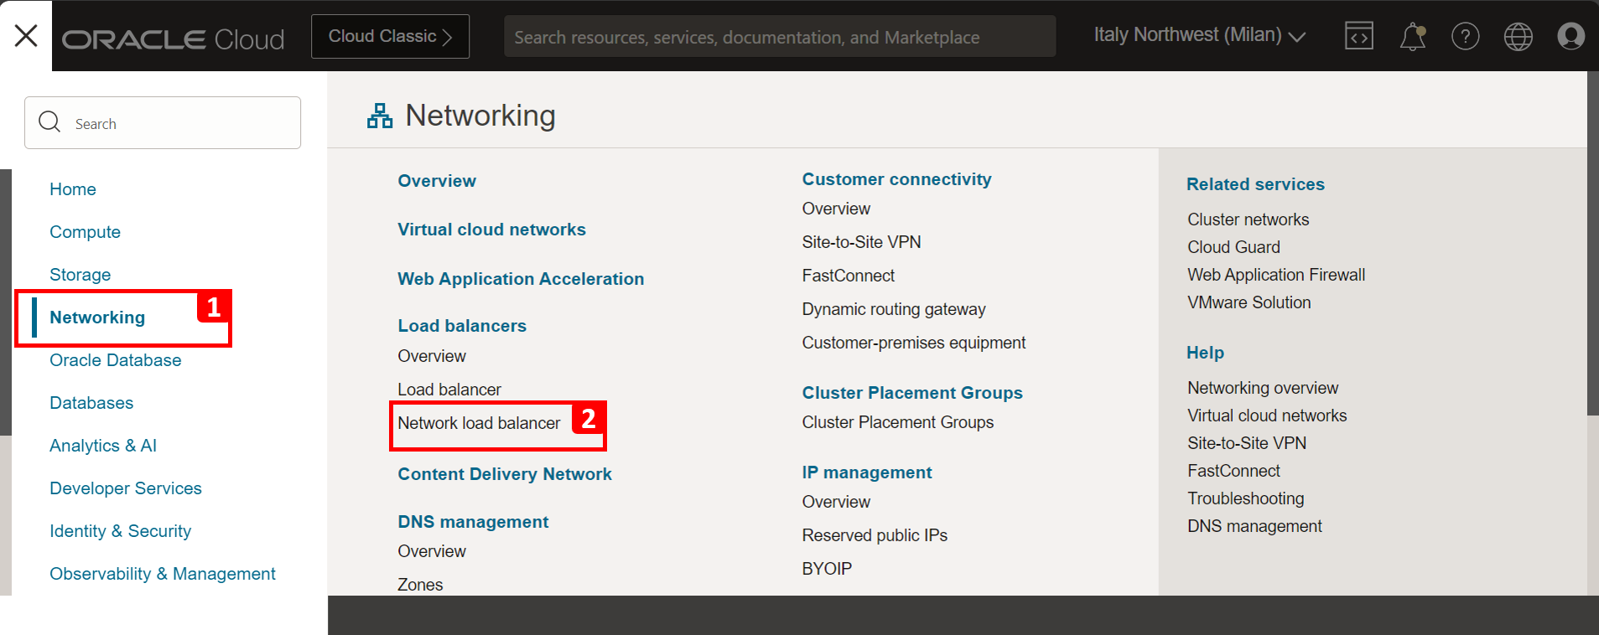Open Virtual cloud networks heading link

click(x=491, y=230)
